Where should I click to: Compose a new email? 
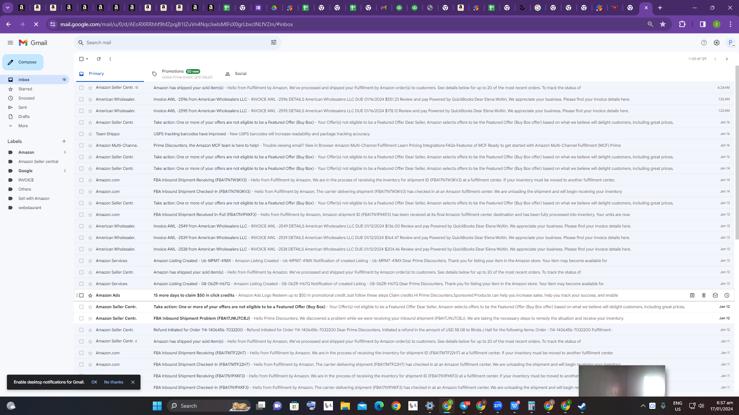(23, 62)
